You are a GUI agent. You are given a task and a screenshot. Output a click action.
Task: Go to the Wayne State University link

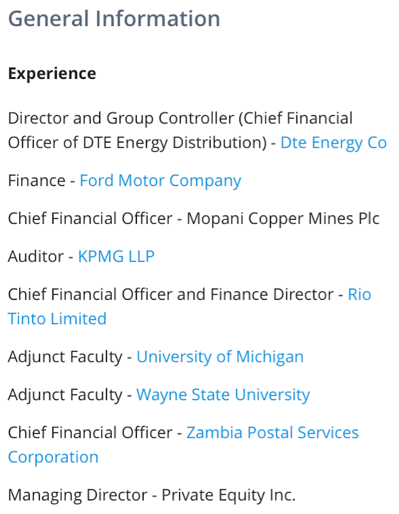223,395
